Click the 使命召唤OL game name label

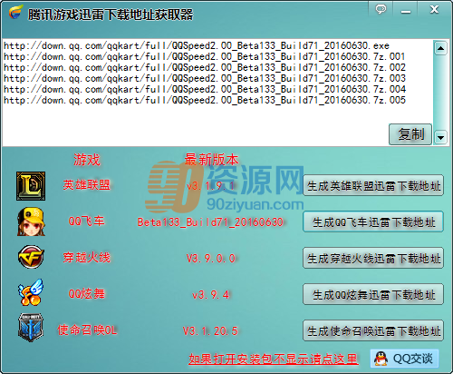87,330
